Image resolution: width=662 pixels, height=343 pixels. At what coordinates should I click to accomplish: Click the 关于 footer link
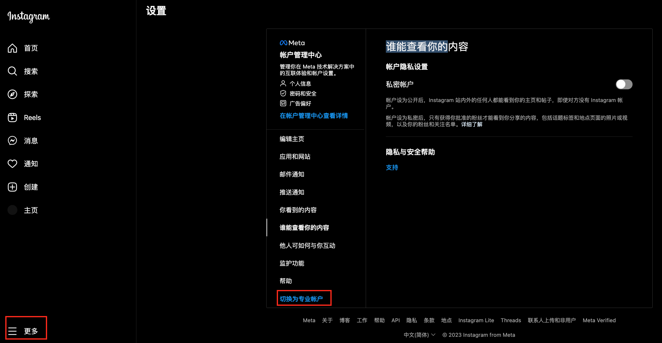(327, 320)
